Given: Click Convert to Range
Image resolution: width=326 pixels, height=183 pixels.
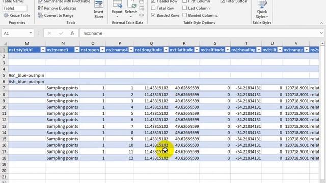Looking at the screenshot, I should [x=56, y=15].
